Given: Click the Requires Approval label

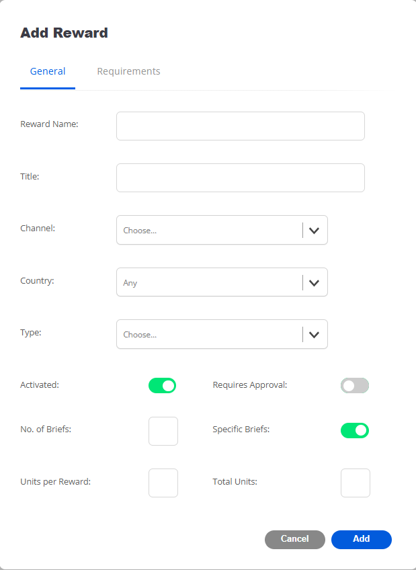Looking at the screenshot, I should coord(250,385).
